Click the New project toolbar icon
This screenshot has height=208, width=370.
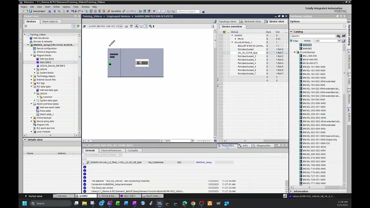(x=22, y=11)
